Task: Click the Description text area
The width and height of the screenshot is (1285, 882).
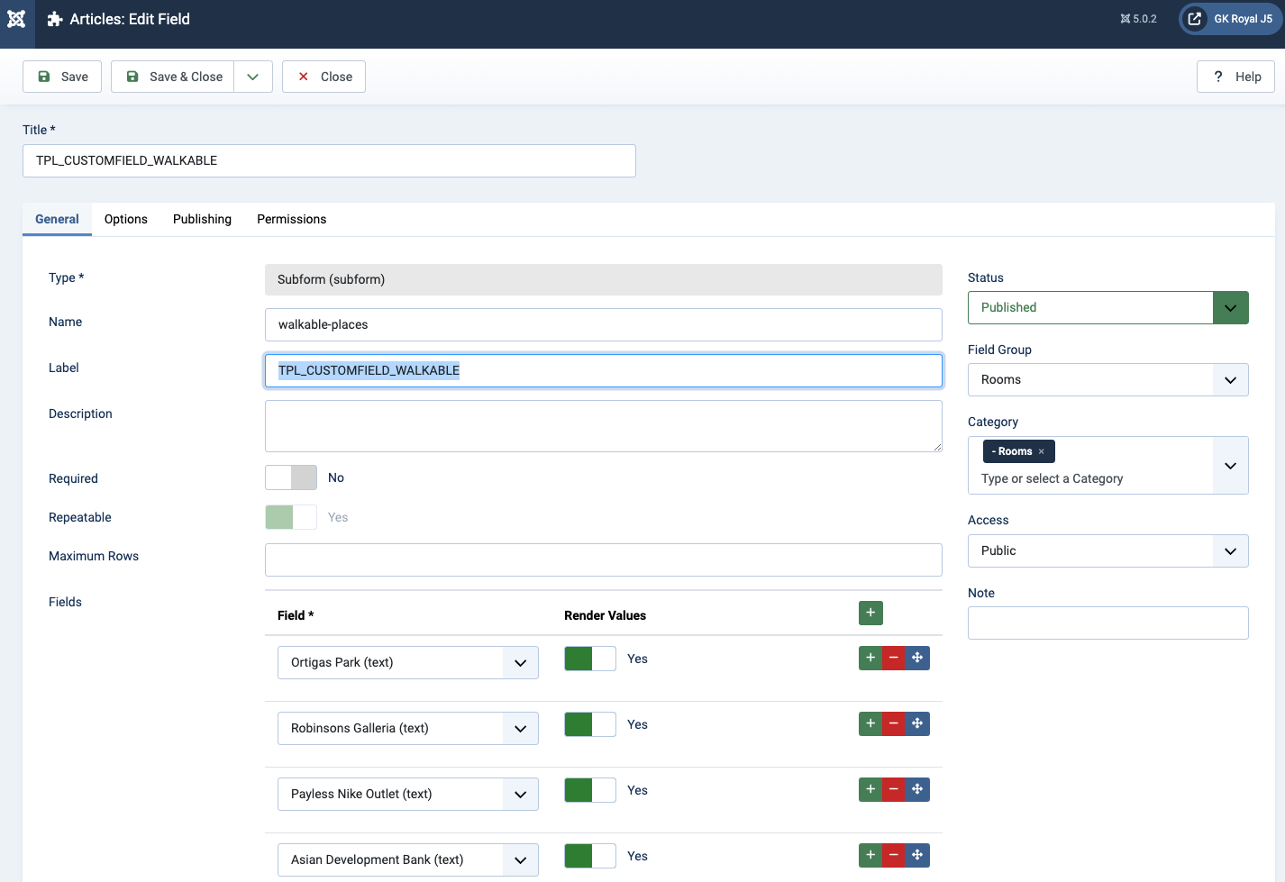Action: pyautogui.click(x=603, y=426)
